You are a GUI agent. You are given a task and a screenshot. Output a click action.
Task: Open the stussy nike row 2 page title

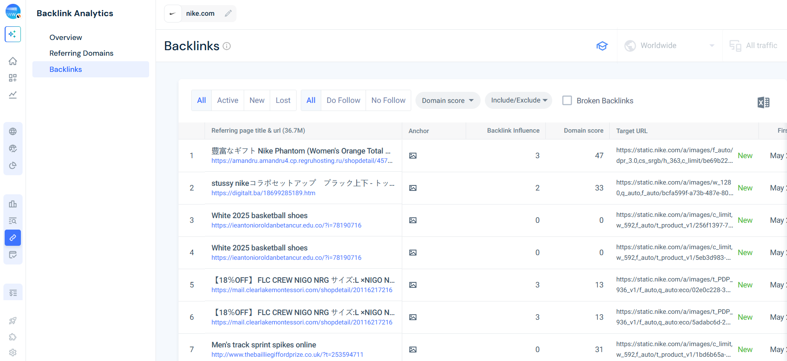point(303,183)
